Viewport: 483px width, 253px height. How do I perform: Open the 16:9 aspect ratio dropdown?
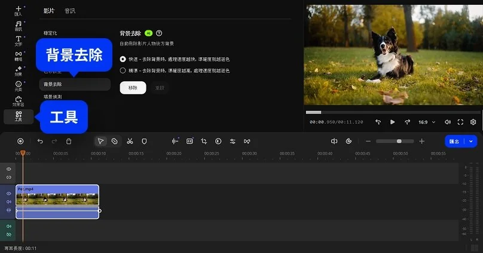pos(426,122)
